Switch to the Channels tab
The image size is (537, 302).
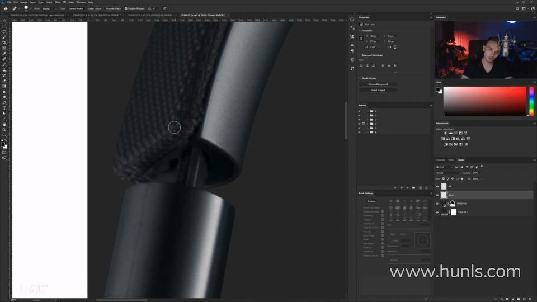coord(440,160)
